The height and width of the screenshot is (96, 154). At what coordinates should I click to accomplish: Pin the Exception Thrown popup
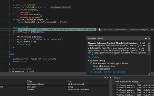(146, 38)
